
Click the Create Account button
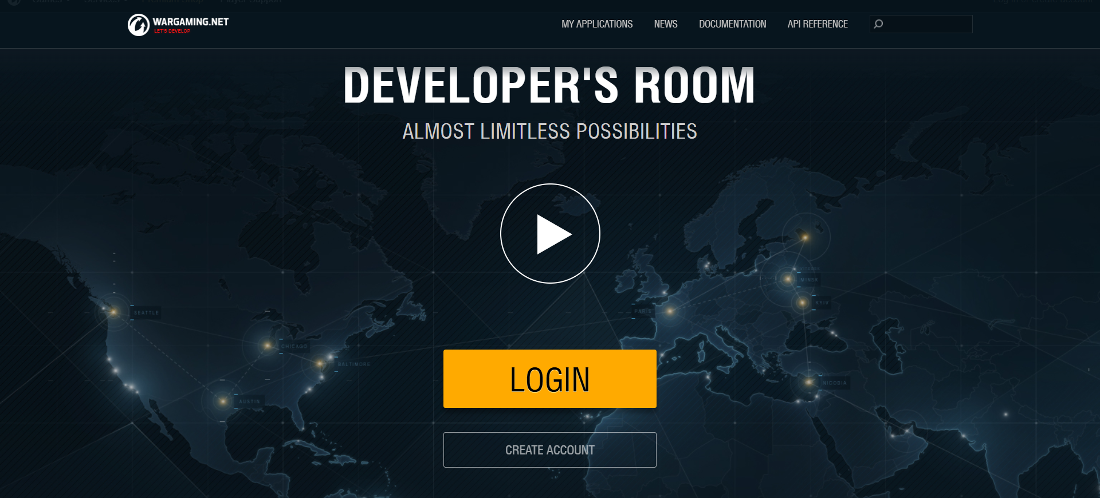click(x=550, y=450)
